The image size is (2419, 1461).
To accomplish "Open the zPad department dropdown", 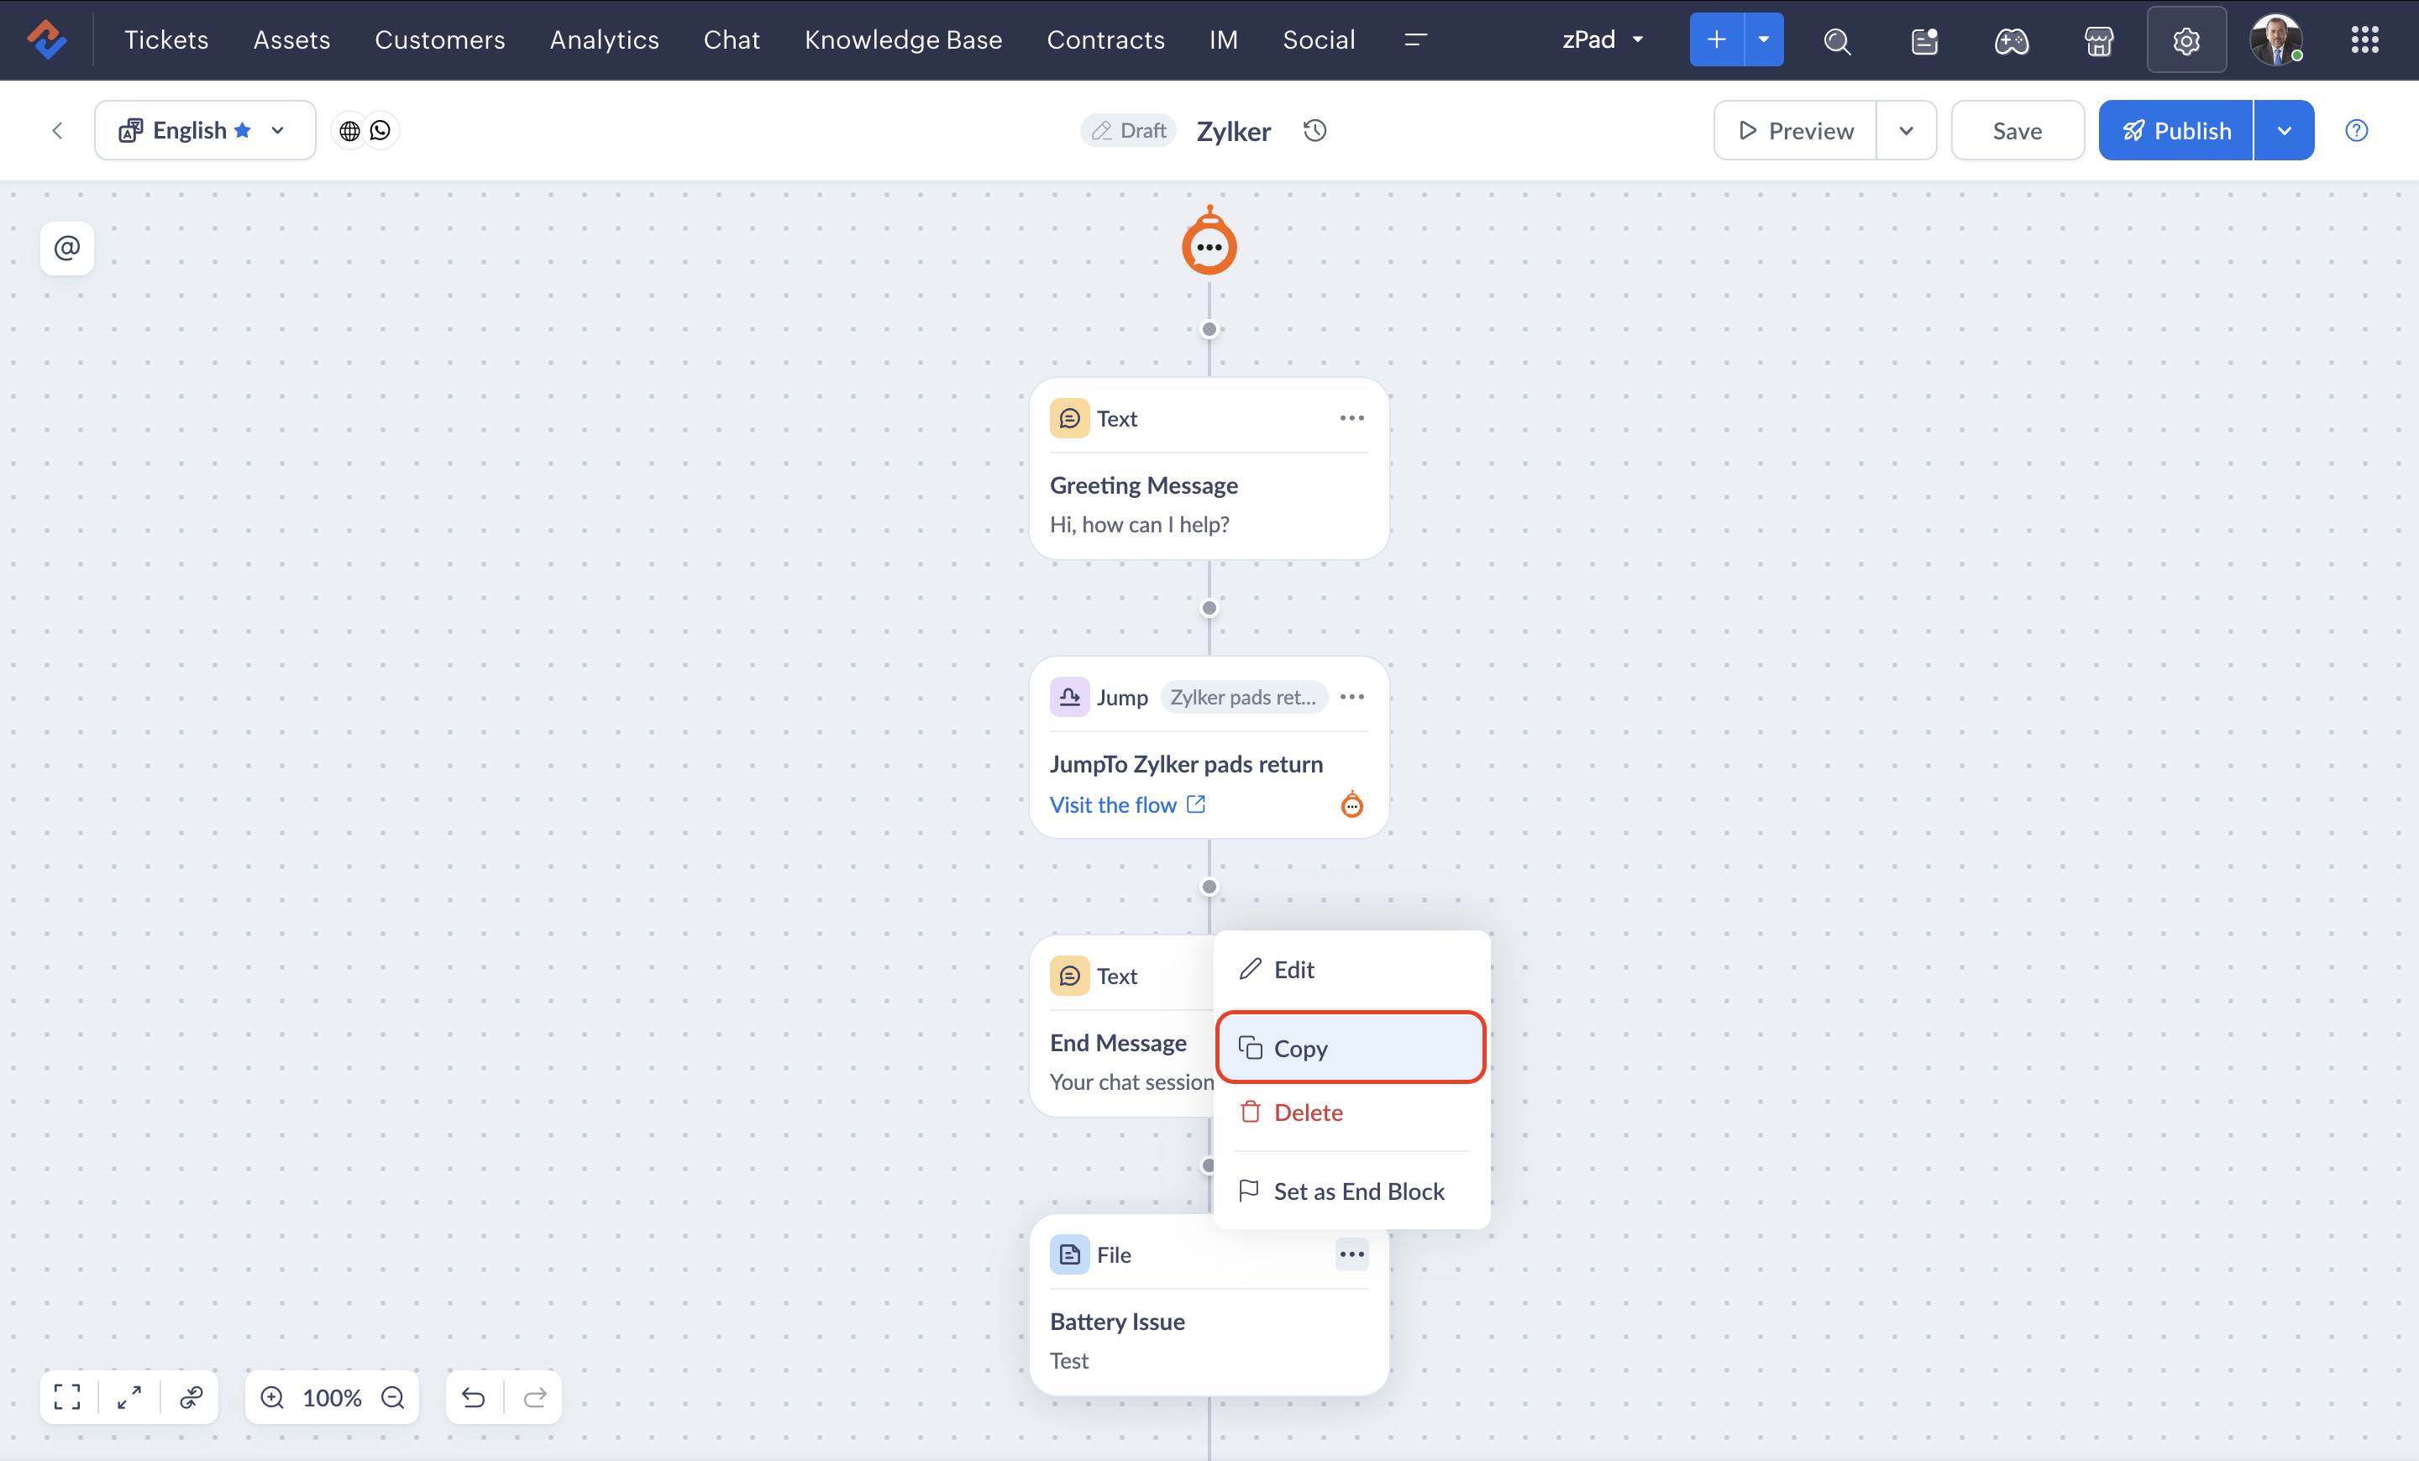I will point(1603,40).
